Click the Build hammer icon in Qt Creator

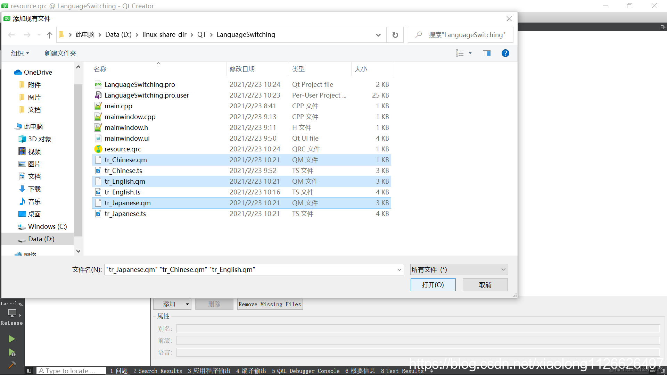12,365
